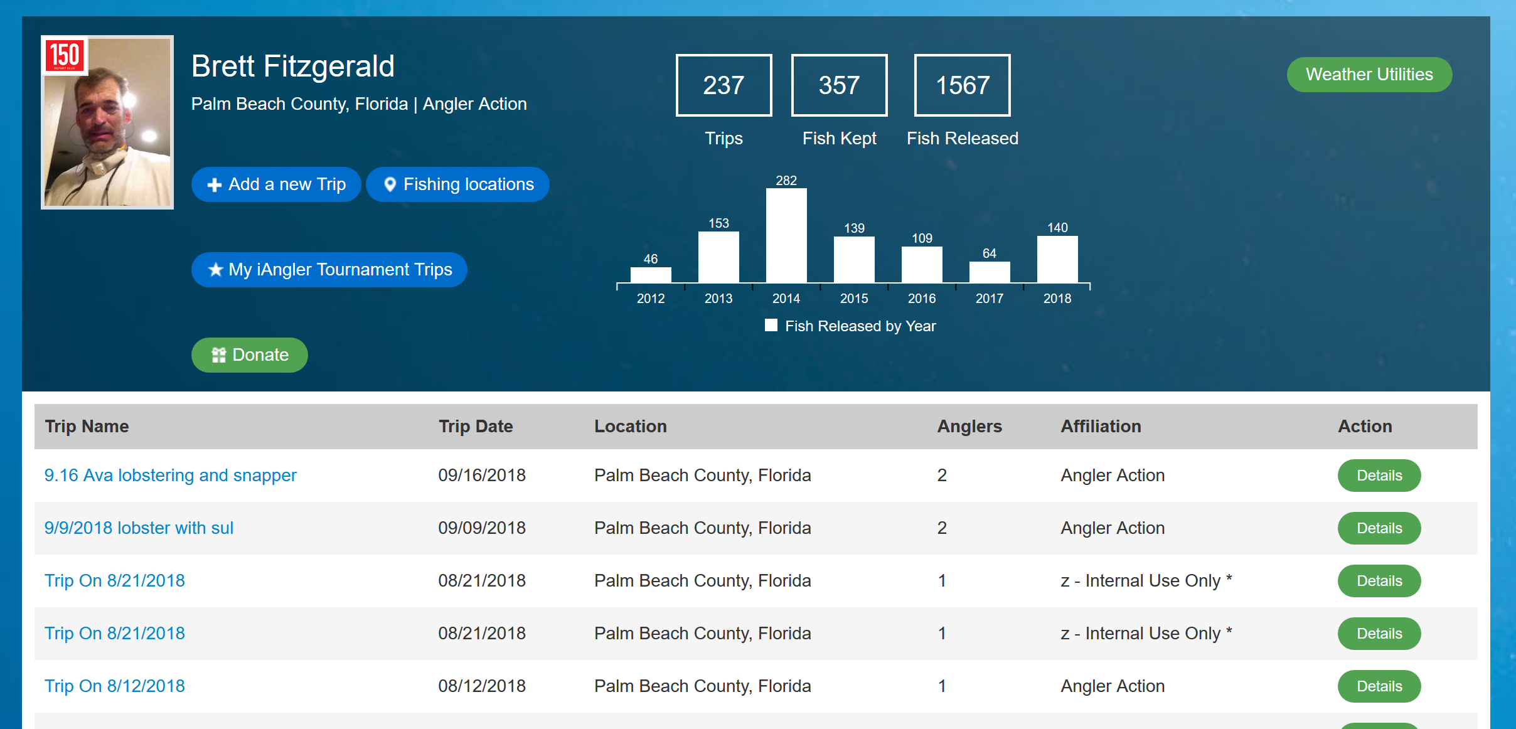The height and width of the screenshot is (729, 1516).
Task: Click the star icon on Tournament Trips button
Action: tap(215, 270)
